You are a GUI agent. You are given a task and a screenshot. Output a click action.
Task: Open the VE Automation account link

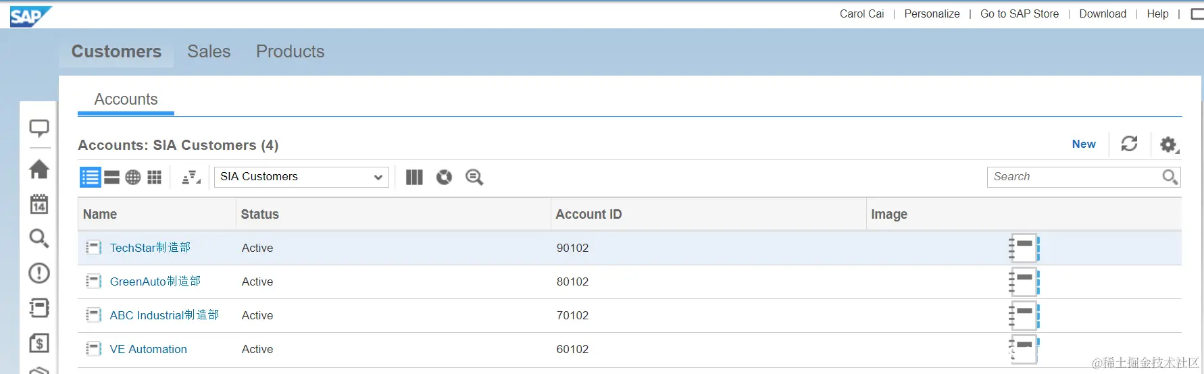[x=149, y=349]
